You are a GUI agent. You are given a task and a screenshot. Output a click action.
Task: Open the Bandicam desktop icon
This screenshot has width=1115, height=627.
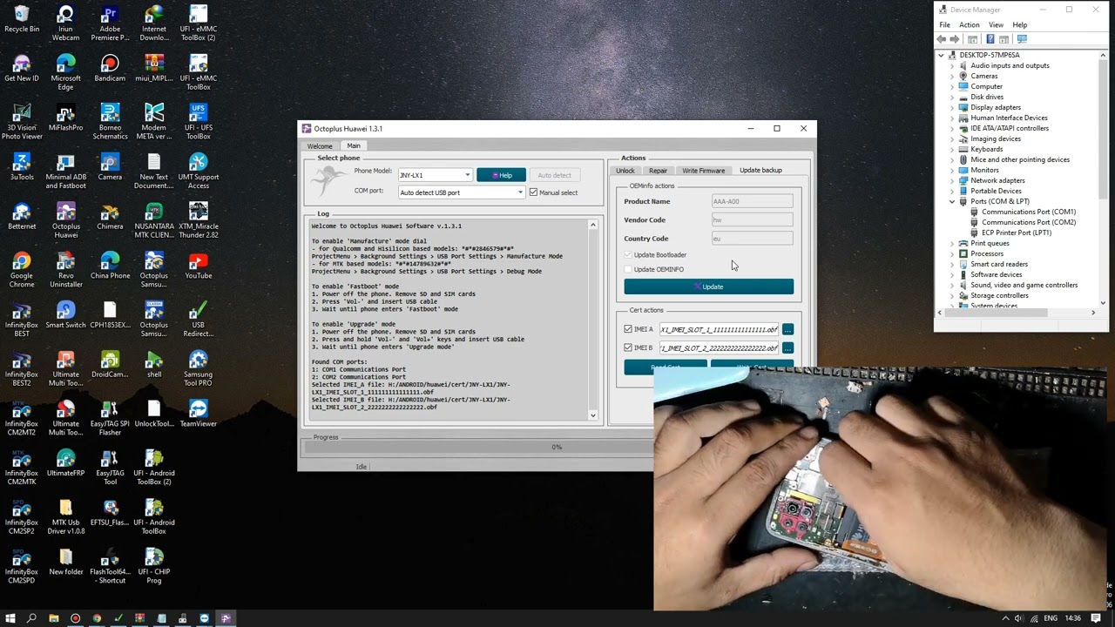[x=110, y=69]
